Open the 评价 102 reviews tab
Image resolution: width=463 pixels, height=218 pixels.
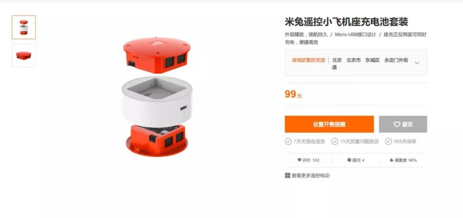308,160
